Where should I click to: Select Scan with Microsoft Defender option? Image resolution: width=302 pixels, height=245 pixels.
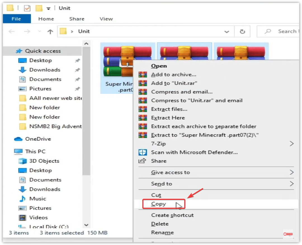[x=194, y=152]
